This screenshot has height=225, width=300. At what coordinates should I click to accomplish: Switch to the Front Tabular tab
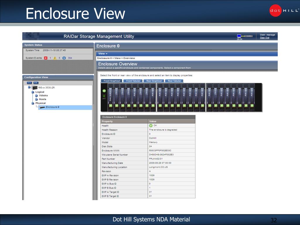coord(133,81)
